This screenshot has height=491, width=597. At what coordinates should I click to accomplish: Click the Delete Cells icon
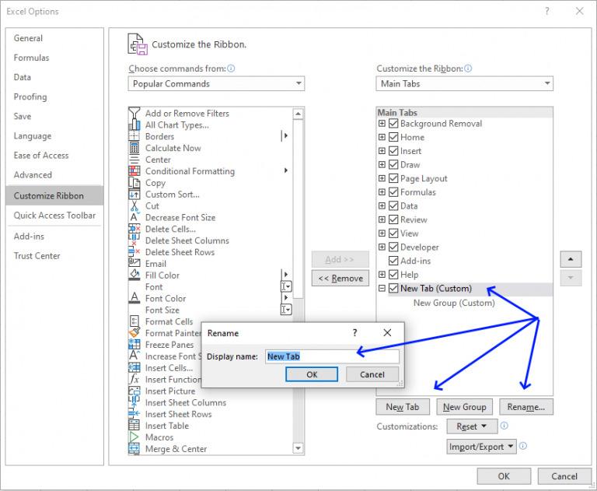click(x=134, y=229)
